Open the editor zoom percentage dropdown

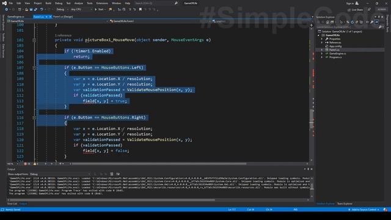coord(12,164)
